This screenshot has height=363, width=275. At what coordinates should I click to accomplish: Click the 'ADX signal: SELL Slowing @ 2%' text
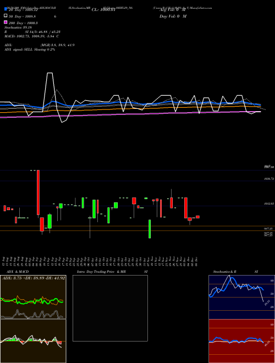(30, 50)
